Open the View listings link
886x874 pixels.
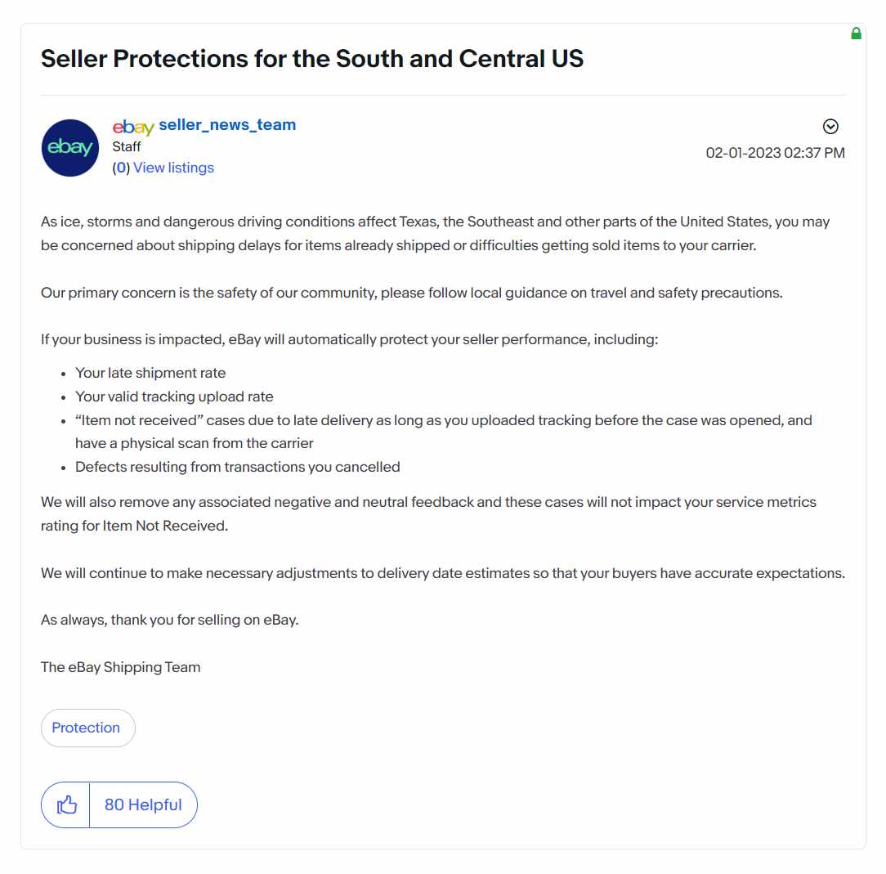pyautogui.click(x=173, y=168)
